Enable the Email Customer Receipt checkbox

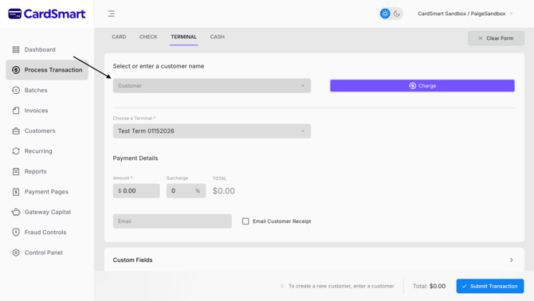(x=245, y=221)
